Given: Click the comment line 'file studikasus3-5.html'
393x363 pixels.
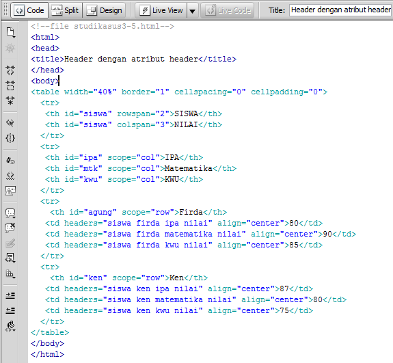Looking at the screenshot, I should pos(103,27).
